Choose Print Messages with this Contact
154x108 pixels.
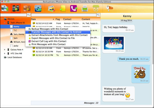tap(58, 44)
